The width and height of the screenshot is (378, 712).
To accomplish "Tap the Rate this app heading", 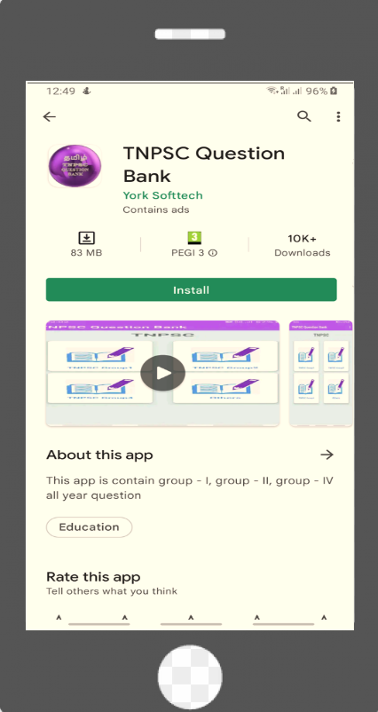I will 93,577.
